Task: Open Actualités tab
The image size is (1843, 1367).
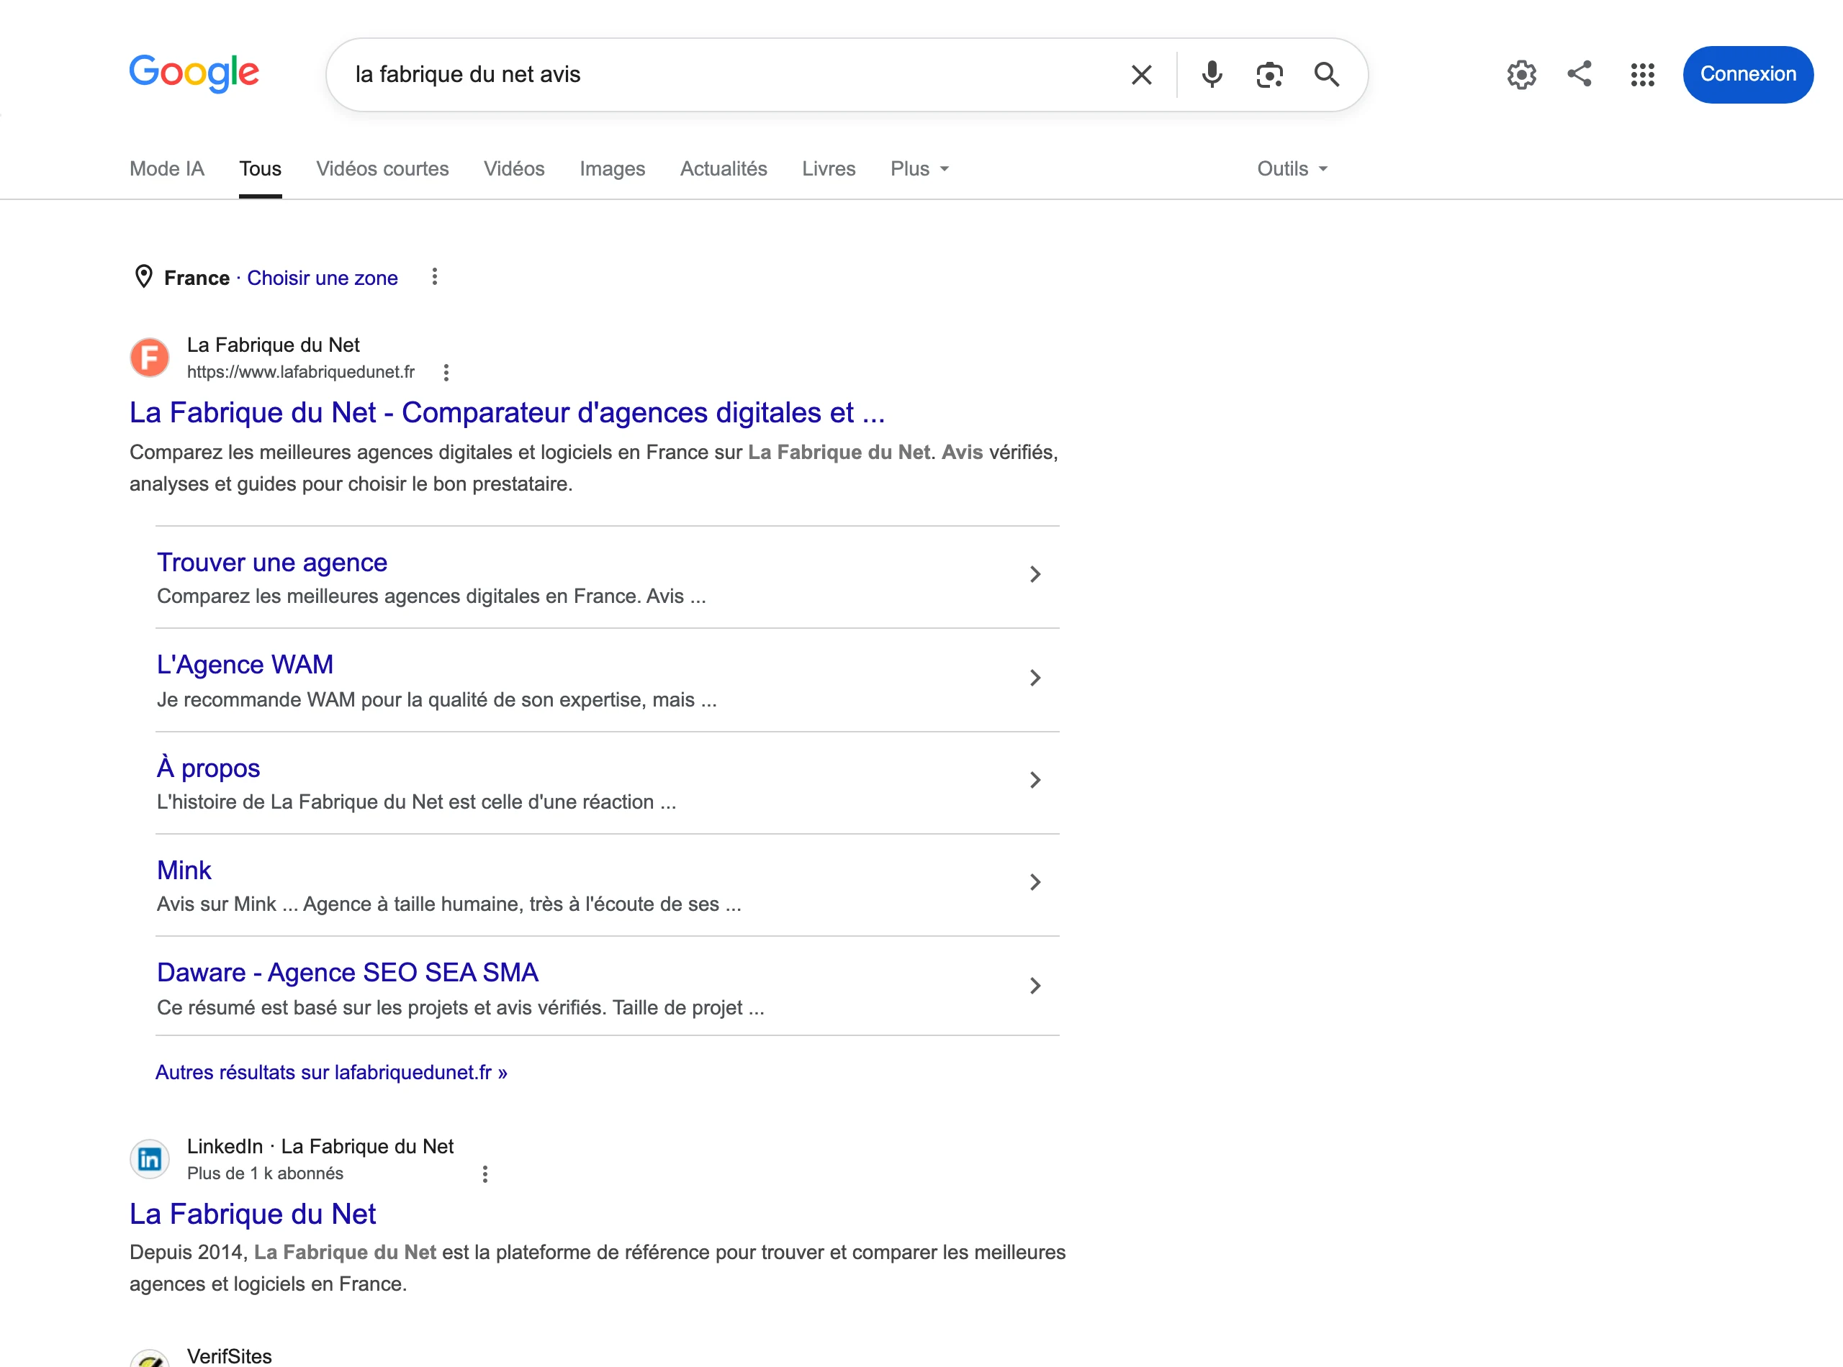Action: point(724,169)
